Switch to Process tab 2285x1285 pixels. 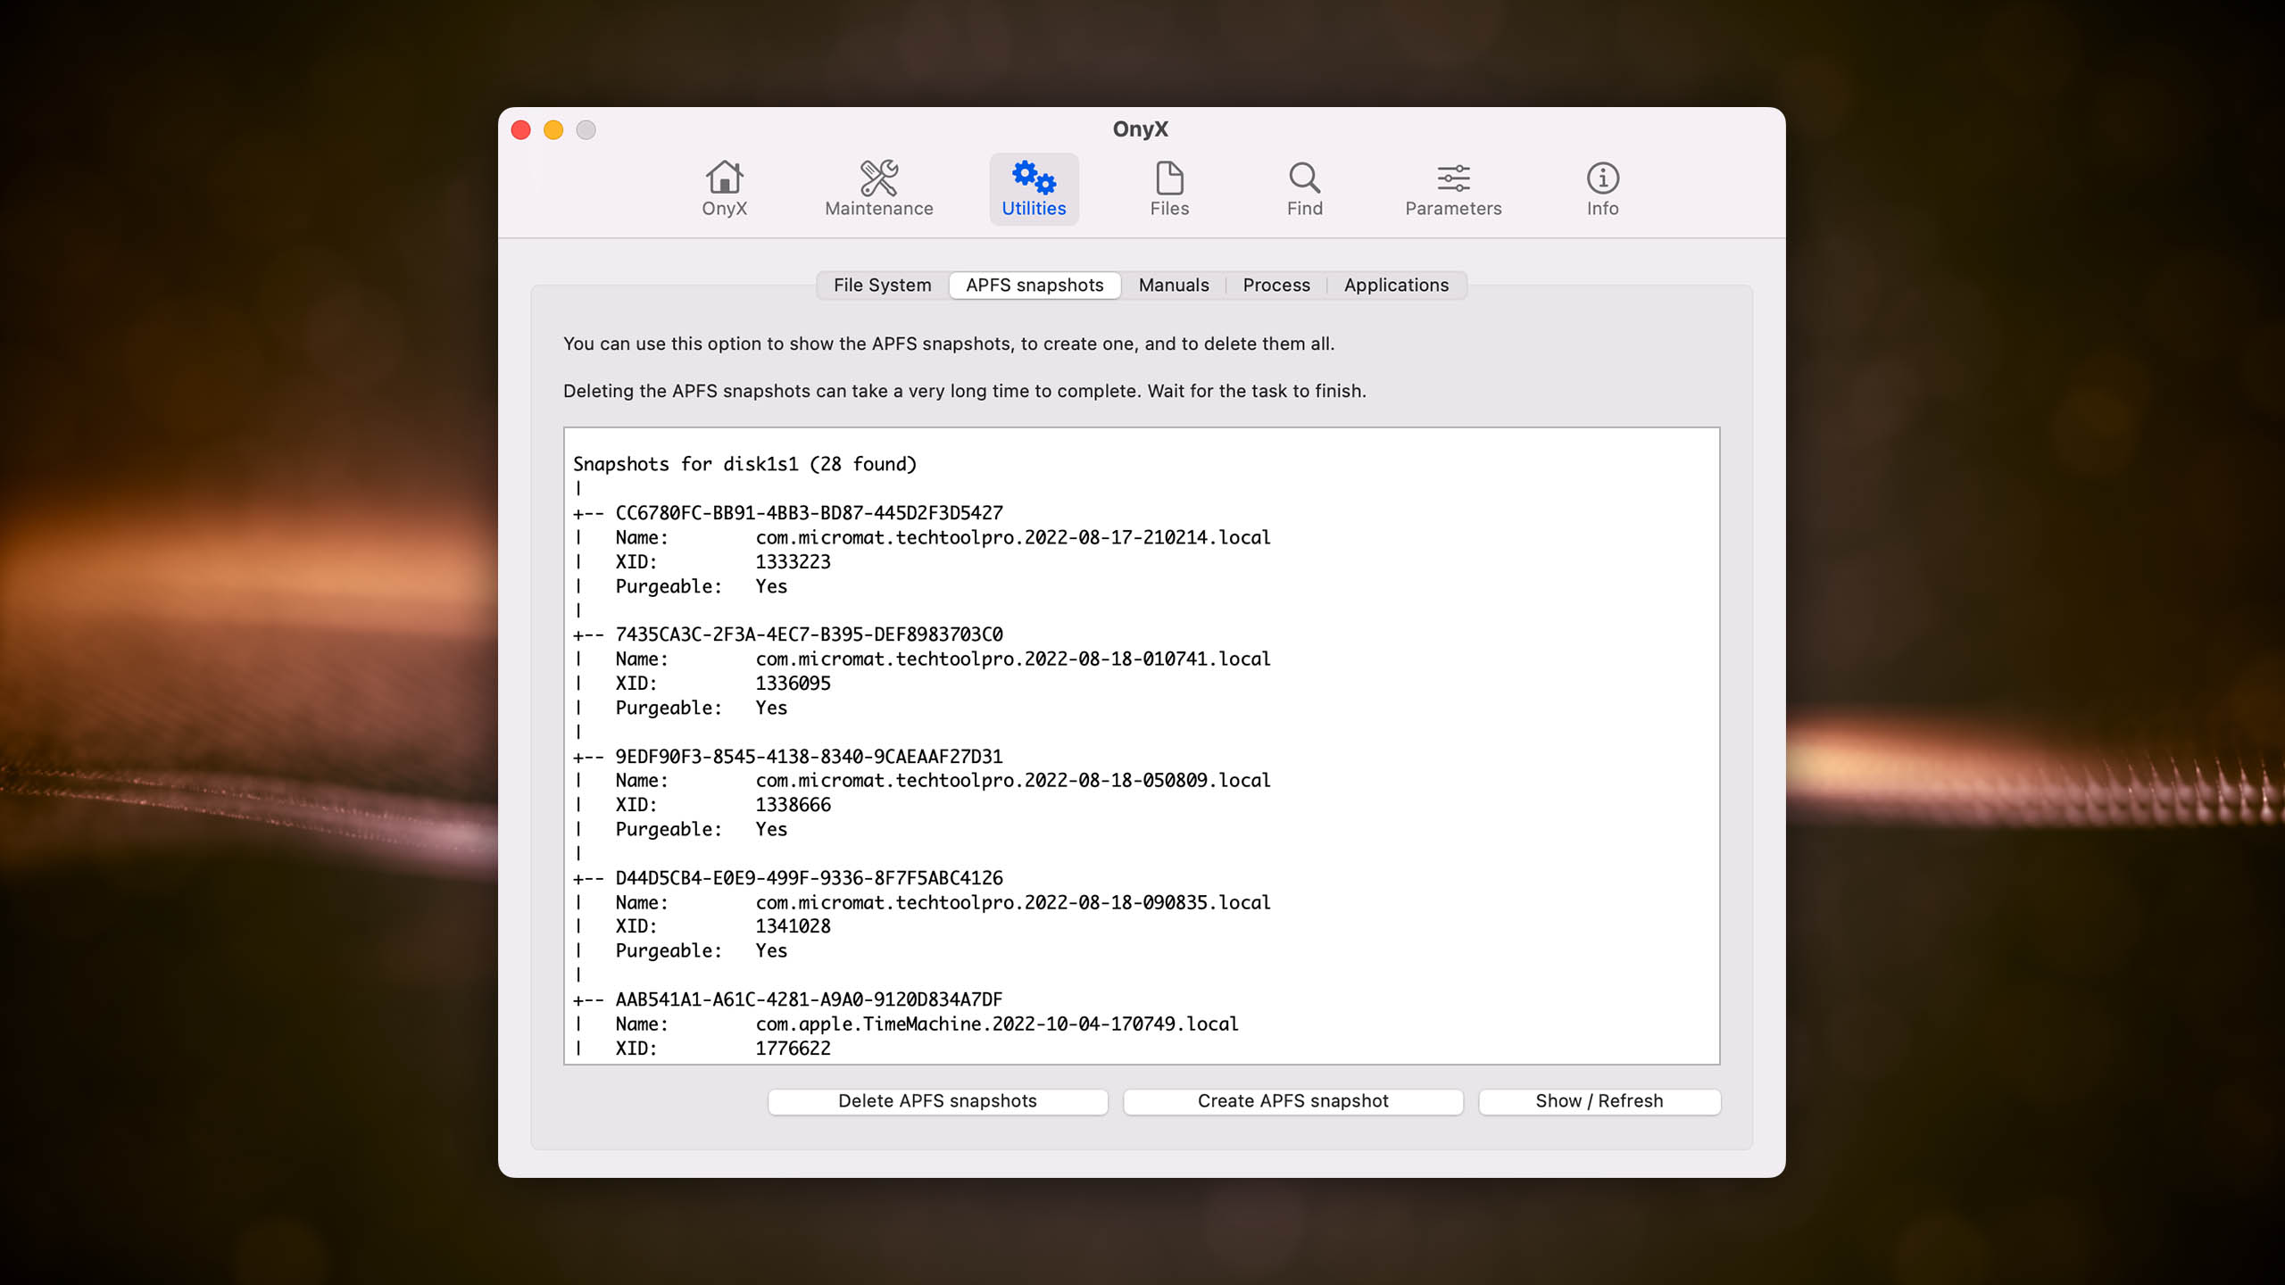pos(1276,285)
